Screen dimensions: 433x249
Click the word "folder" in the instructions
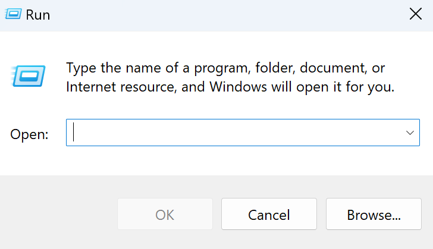[274, 68]
